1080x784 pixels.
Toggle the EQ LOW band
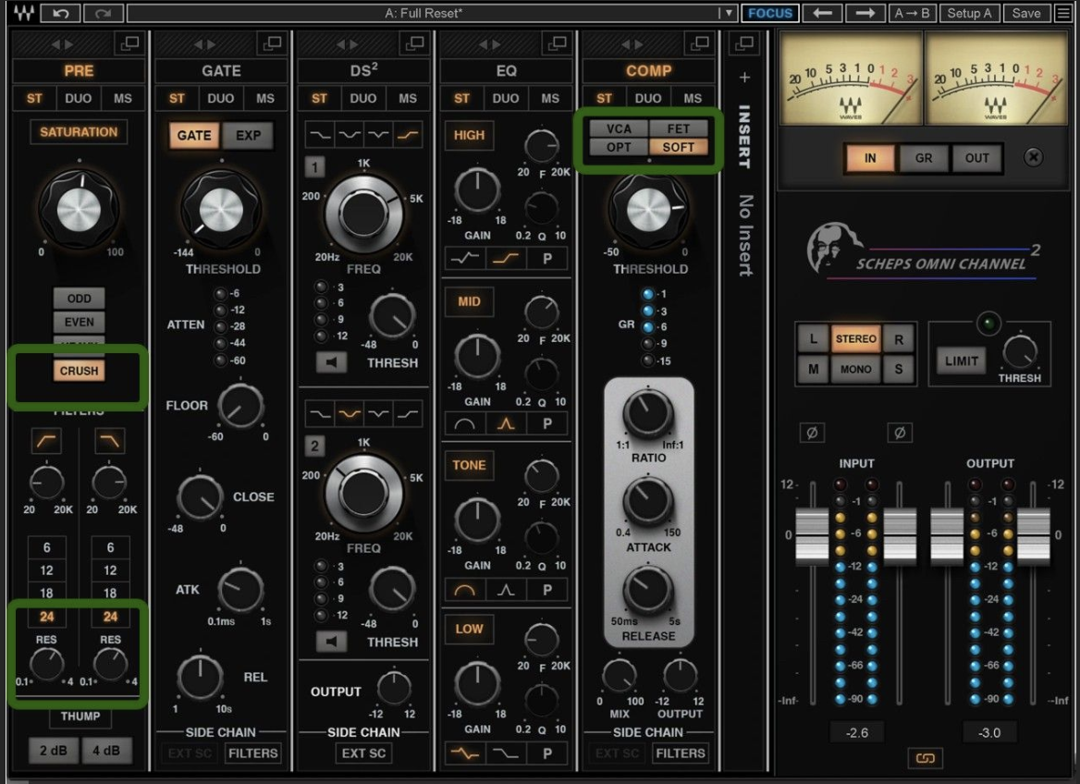click(469, 629)
